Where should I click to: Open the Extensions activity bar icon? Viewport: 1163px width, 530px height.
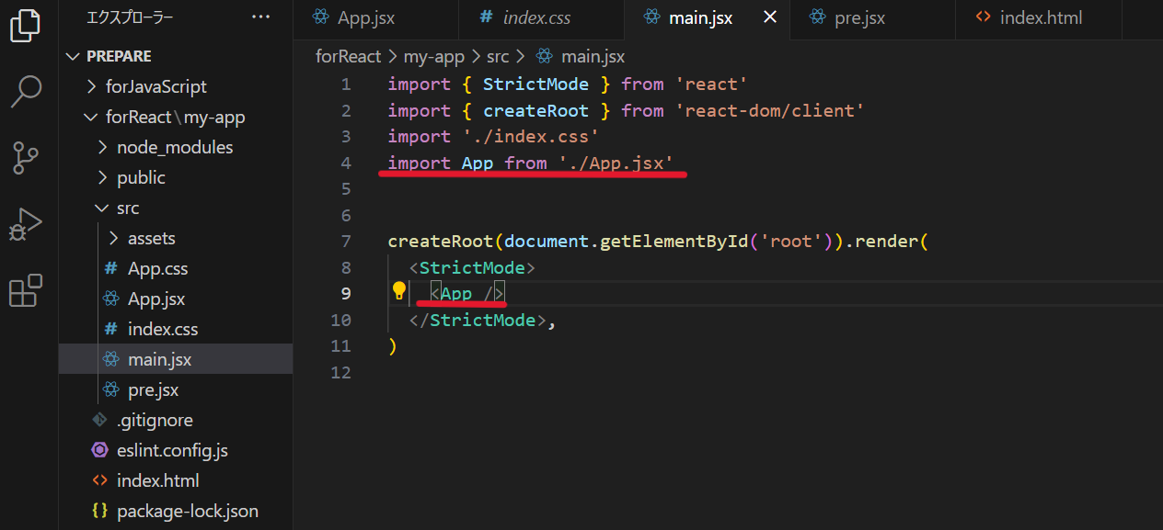click(x=26, y=290)
